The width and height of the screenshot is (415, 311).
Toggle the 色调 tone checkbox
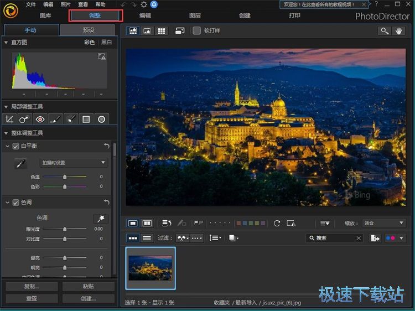[15, 203]
